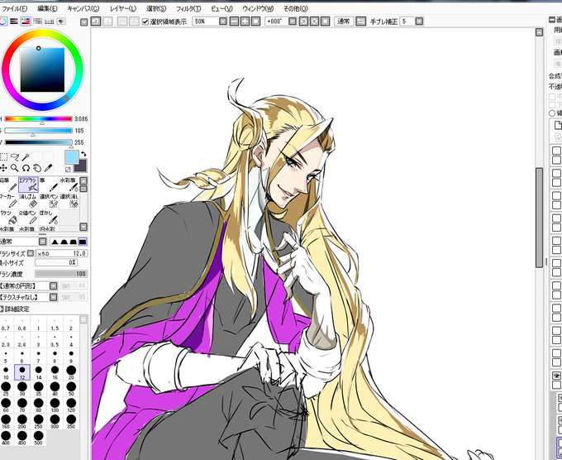
Task: Choose brush size preset 5
Action: [6, 356]
